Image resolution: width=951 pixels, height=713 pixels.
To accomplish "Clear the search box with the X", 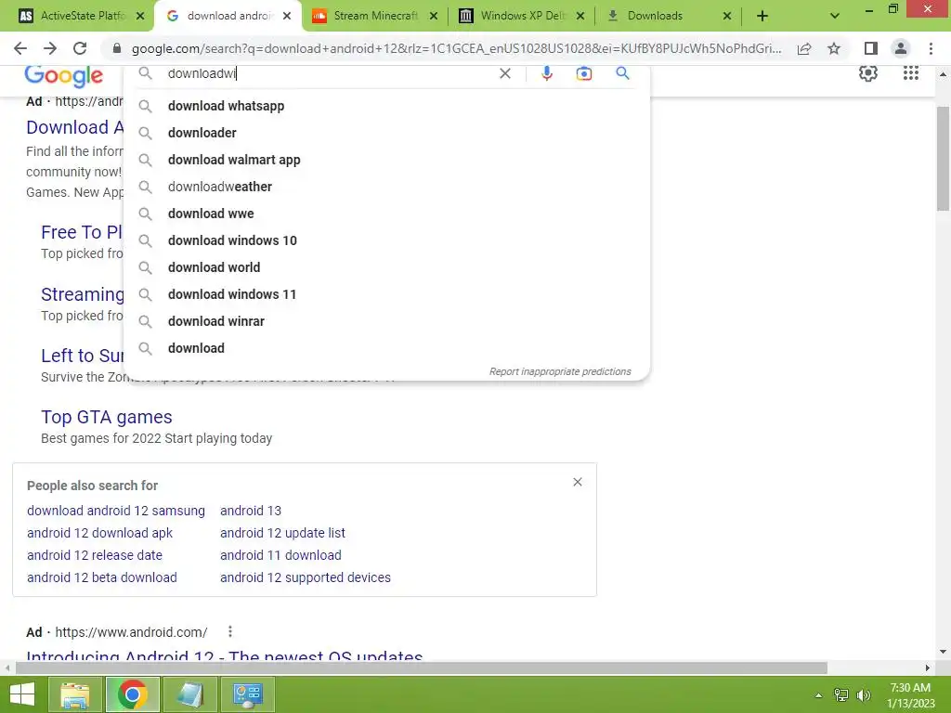I will 504,73.
